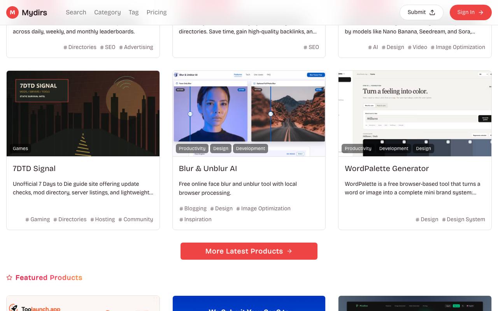The image size is (498, 311).
Task: Select the #Community tag
Action: coord(136,219)
